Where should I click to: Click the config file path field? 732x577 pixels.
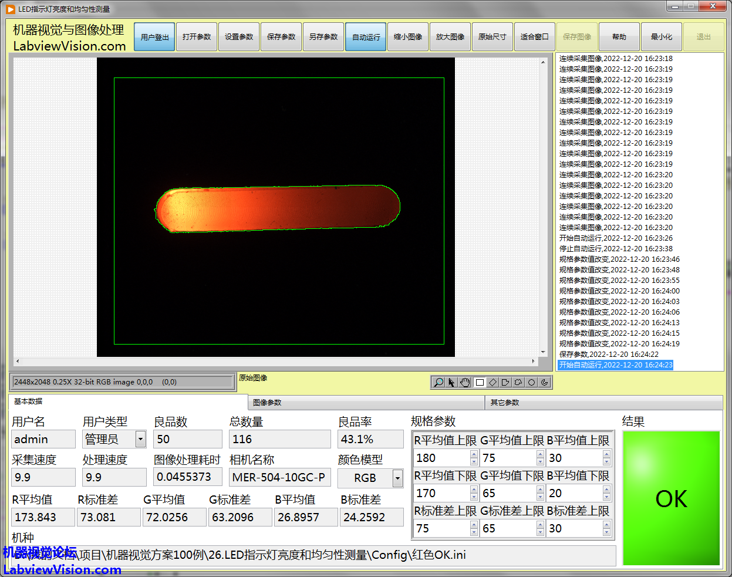[x=314, y=555]
